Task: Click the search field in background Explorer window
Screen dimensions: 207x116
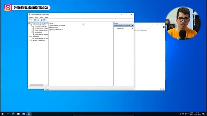Action: [148, 30]
